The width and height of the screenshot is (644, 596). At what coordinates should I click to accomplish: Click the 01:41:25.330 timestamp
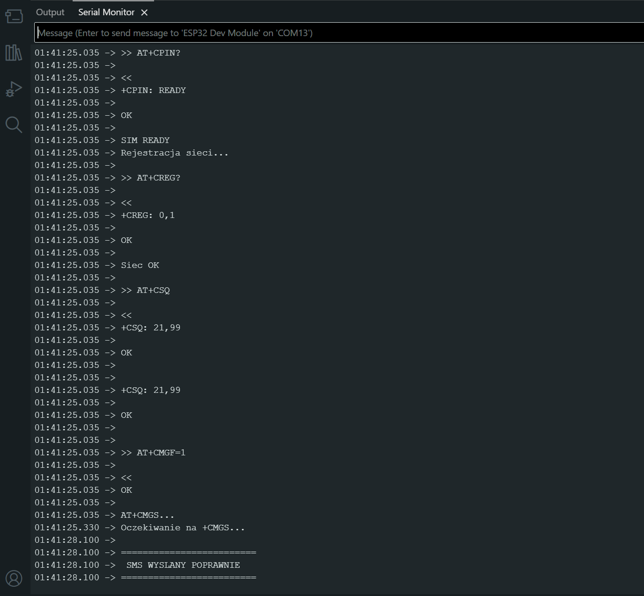(67, 528)
